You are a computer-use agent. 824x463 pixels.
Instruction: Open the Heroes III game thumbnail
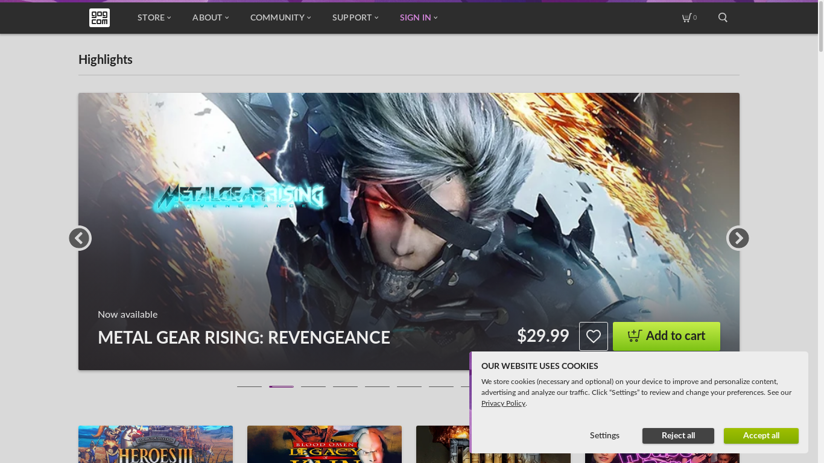pos(156,444)
